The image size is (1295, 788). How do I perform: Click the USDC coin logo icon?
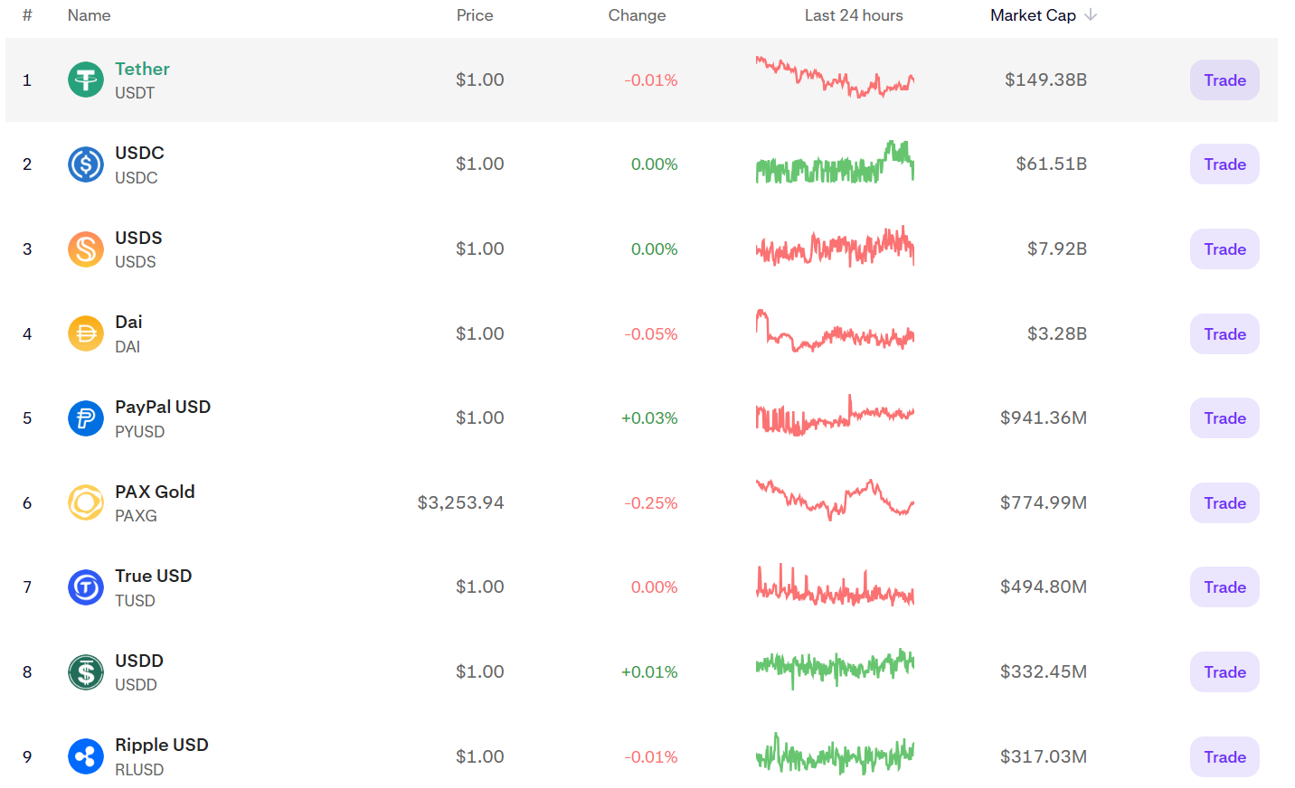[x=86, y=164]
